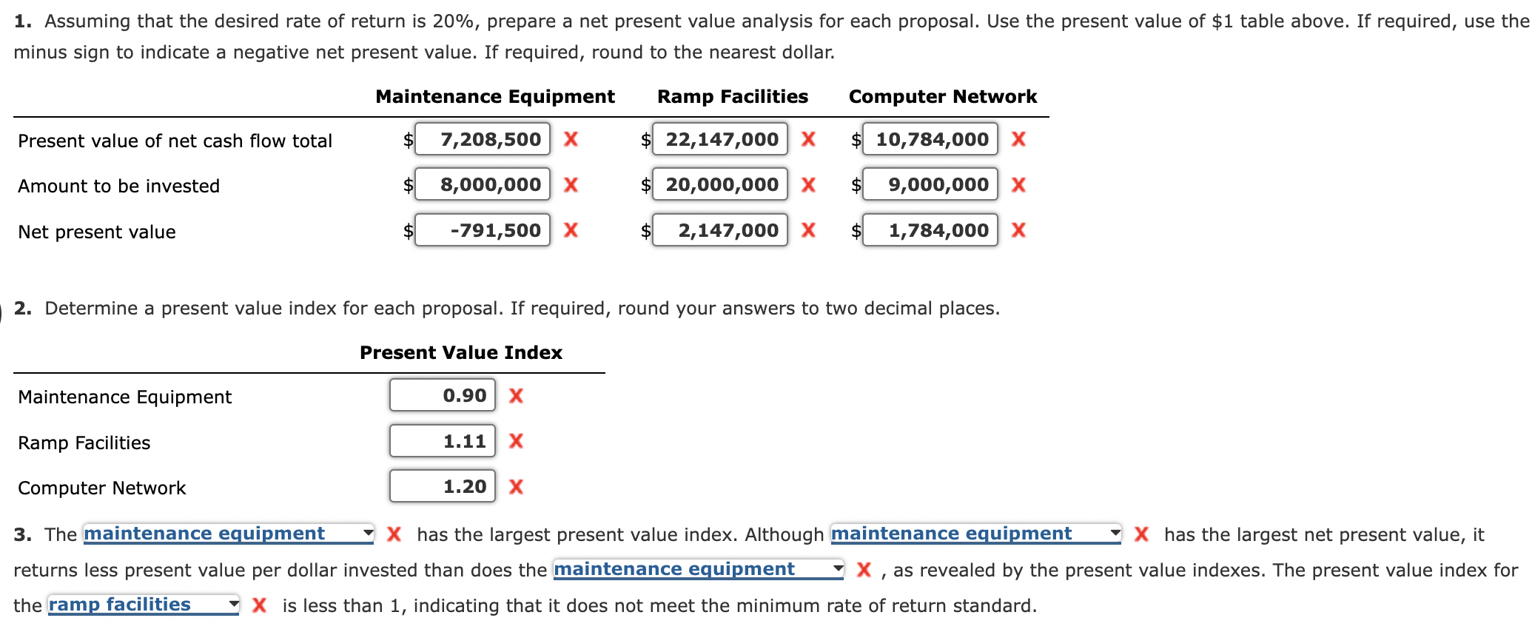Click the red X next to 2,147,000
Screen dimensions: 1532x632
pos(809,230)
